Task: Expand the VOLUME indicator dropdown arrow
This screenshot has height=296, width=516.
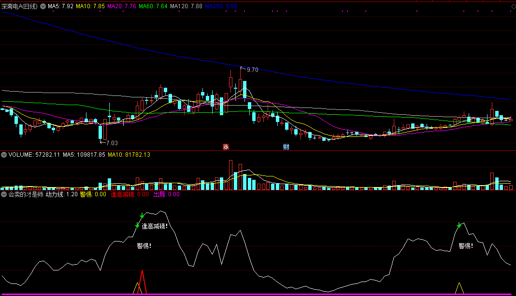Action: click(x=4, y=155)
